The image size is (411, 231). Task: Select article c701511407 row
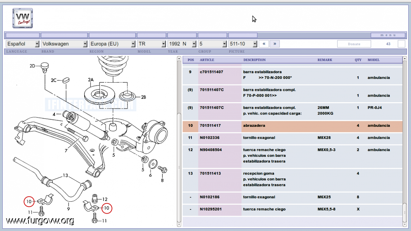(x=292, y=75)
